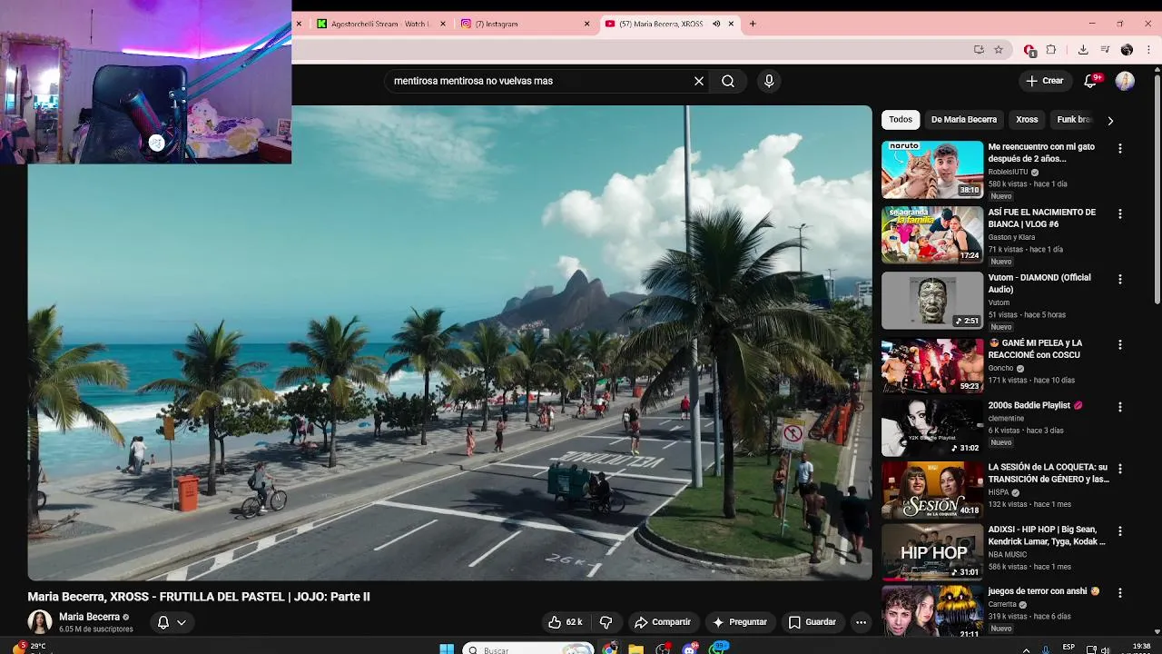Mute the tab via speaker icon
The image size is (1162, 654).
[716, 24]
